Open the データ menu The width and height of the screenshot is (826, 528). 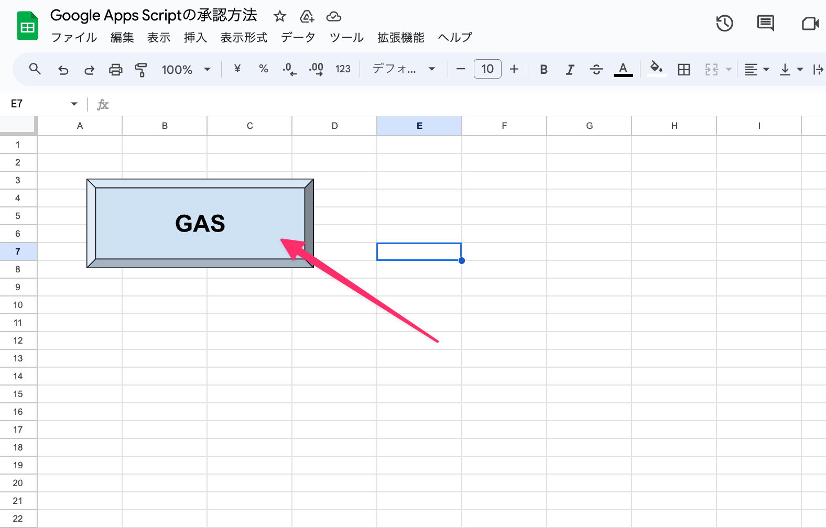click(298, 38)
